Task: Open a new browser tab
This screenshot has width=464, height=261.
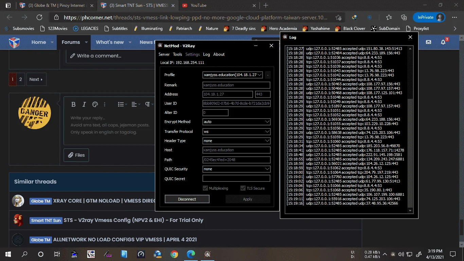Action: click(x=266, y=5)
